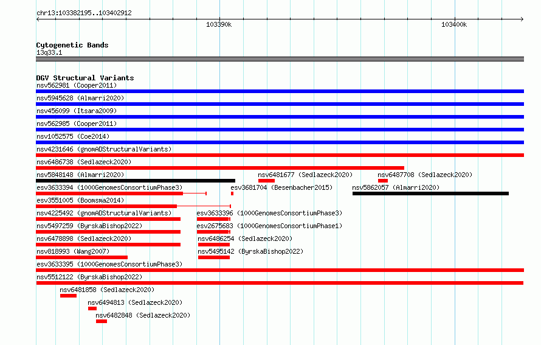This screenshot has width=541, height=345.
Task: Select esv3633394 (1000GenomesConsortiumPhase3) label
Action: tap(109, 187)
